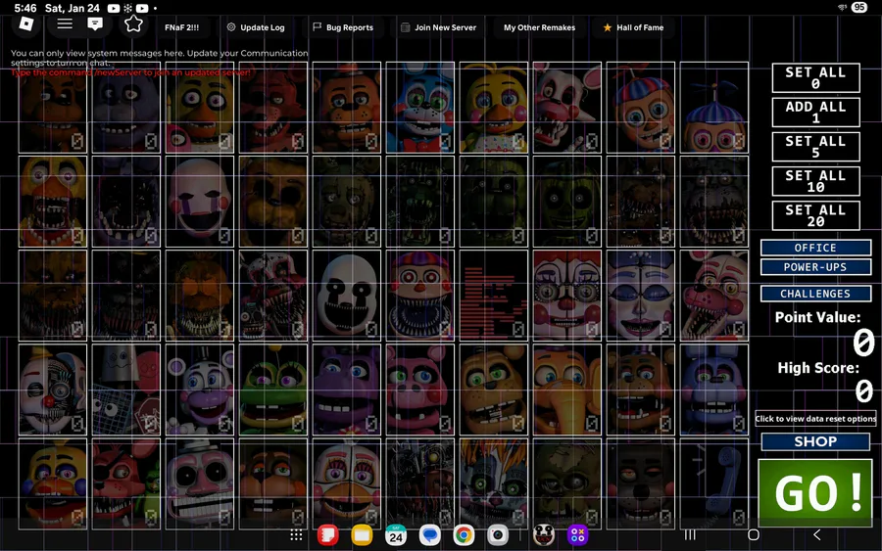Select the Ennard portrait
This screenshot has height=551, width=882.
[53, 390]
